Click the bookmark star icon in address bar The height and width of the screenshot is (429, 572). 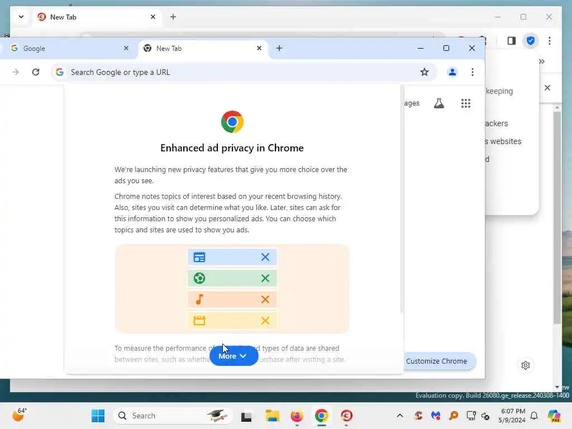point(425,72)
